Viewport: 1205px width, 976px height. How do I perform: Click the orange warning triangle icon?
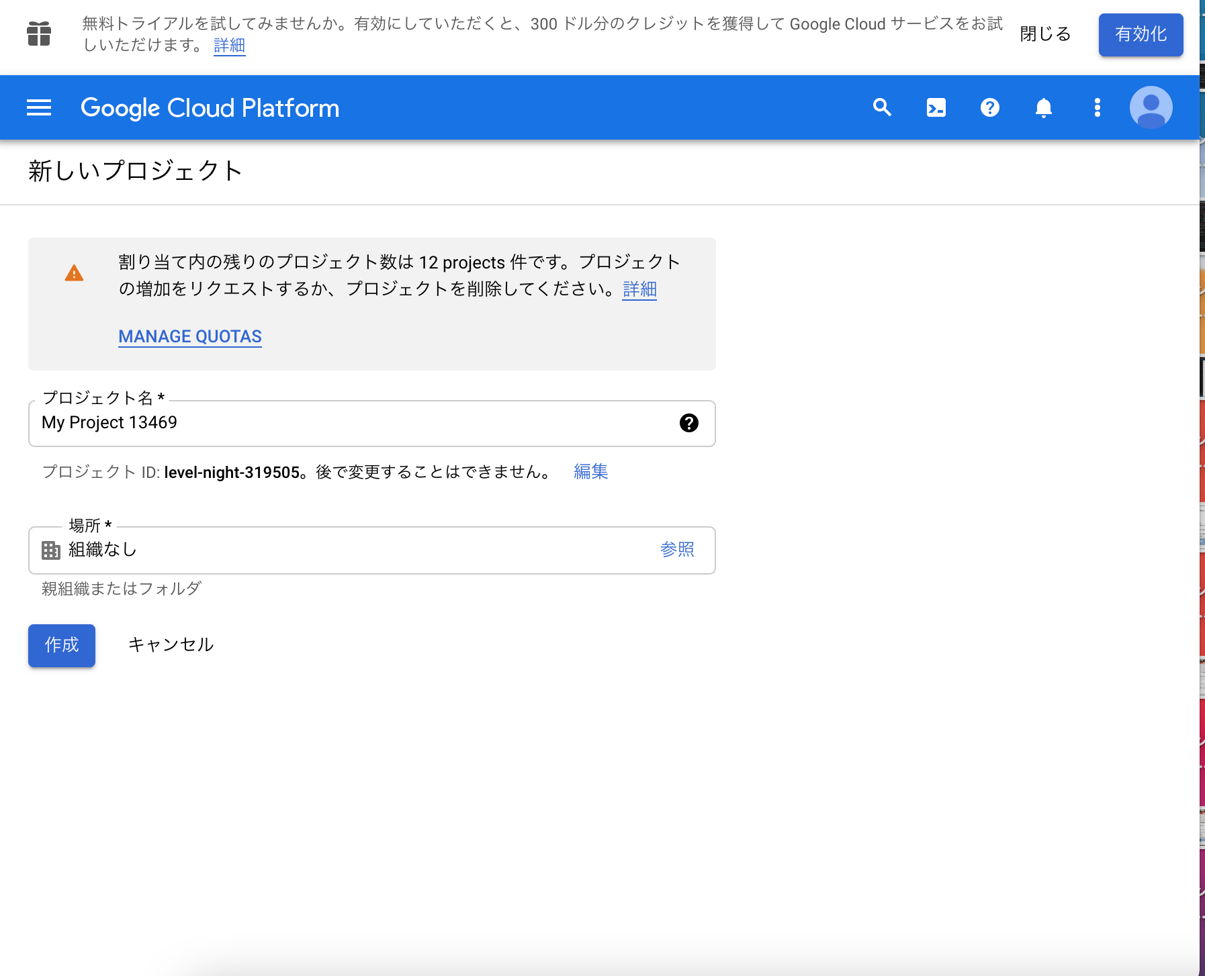[75, 273]
